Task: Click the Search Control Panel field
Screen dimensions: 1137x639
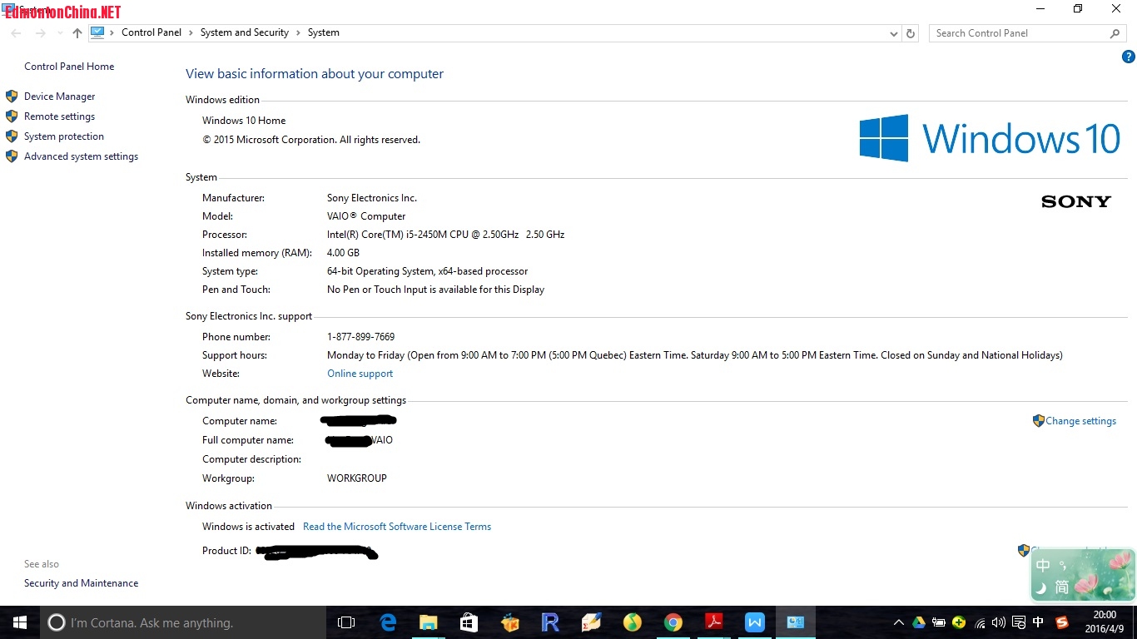Action: tap(1020, 33)
